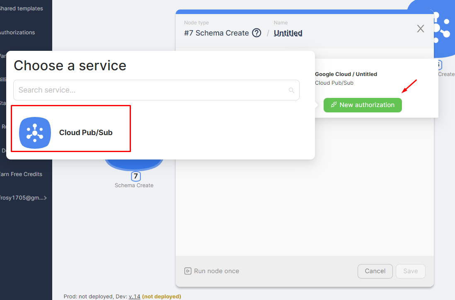Click the plug icon in the New authorization button

[334, 105]
